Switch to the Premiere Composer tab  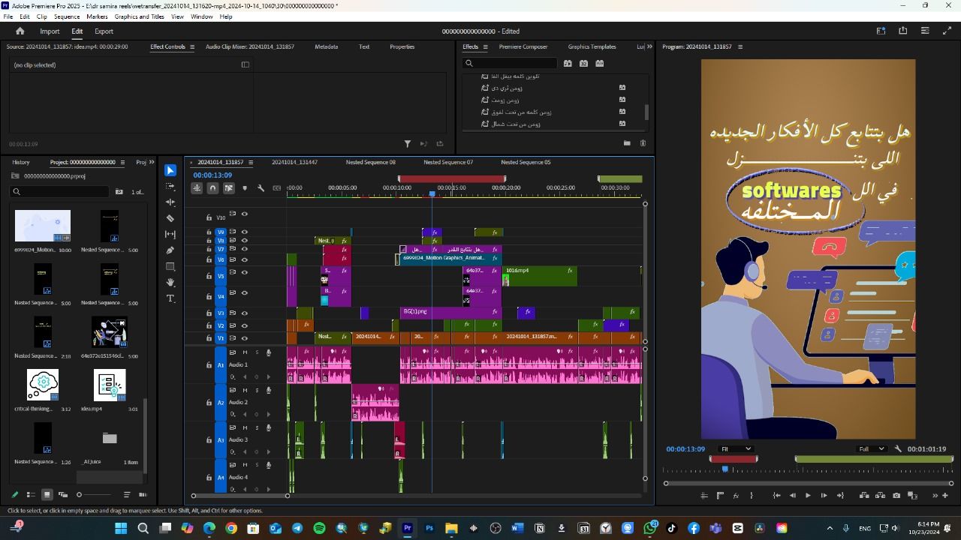coord(523,46)
